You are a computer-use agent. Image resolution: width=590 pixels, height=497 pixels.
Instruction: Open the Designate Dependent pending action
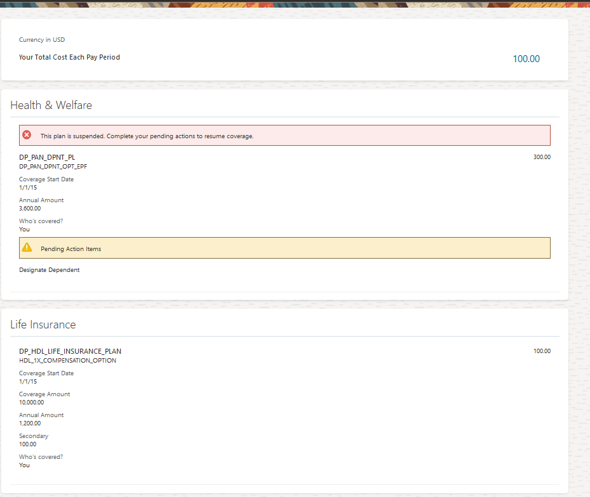[x=50, y=270]
